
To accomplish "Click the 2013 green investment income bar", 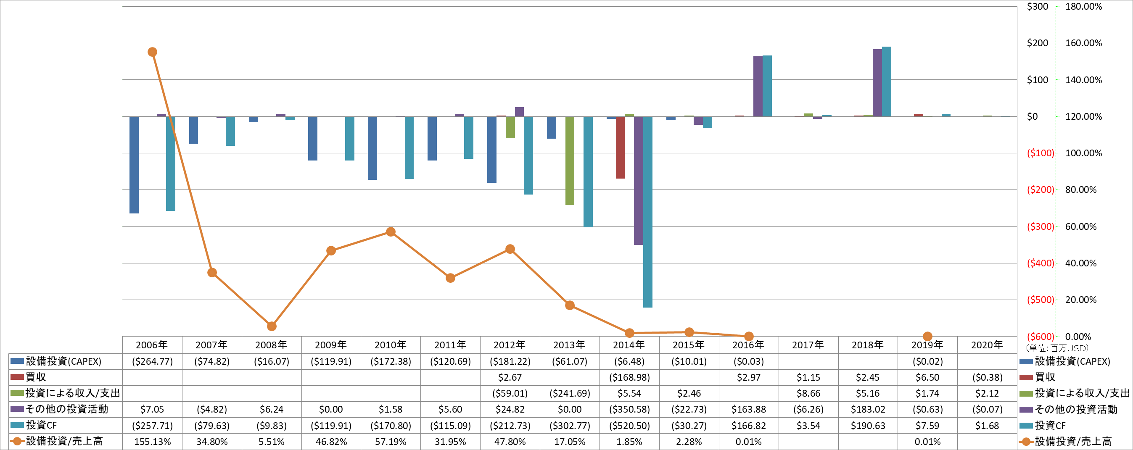I will pyautogui.click(x=570, y=161).
